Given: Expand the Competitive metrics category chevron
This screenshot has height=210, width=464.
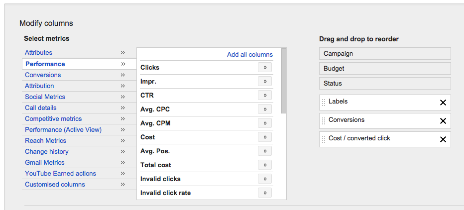Looking at the screenshot, I should click(x=123, y=118).
